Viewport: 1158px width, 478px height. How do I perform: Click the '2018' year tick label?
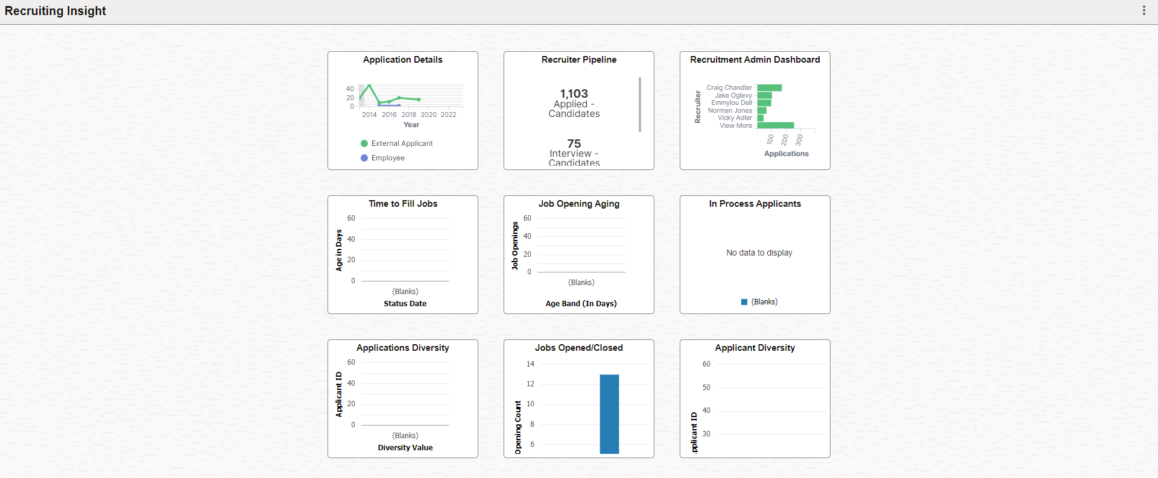(409, 115)
